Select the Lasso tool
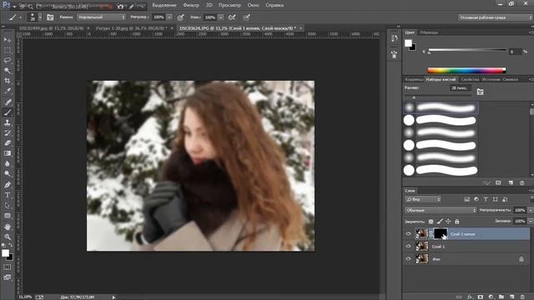 (x=8, y=61)
